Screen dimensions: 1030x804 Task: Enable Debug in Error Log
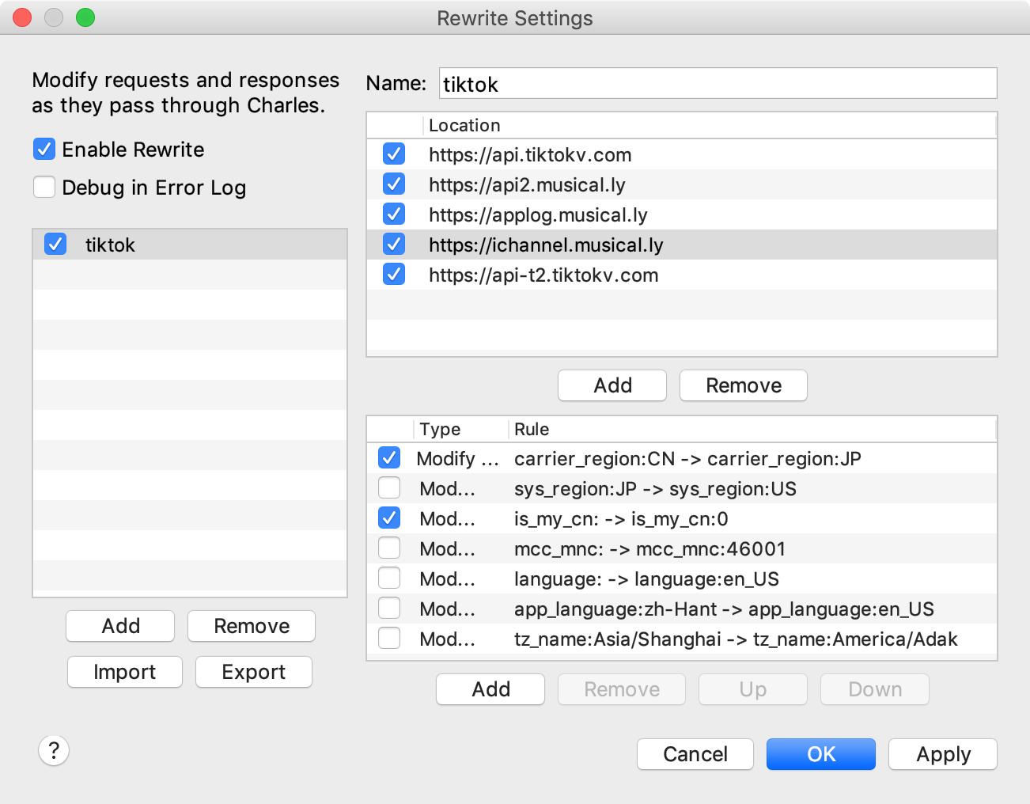pos(44,187)
